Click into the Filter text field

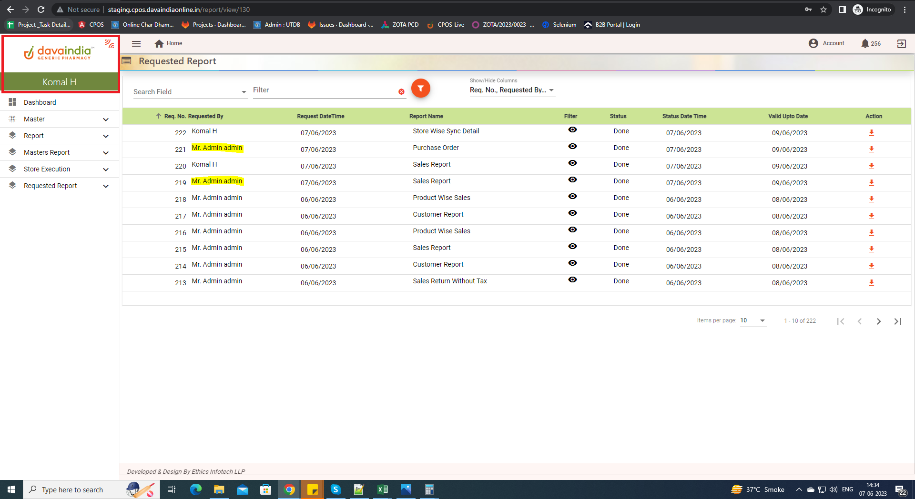[x=324, y=90]
